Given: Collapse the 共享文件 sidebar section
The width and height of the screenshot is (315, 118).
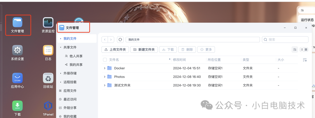Looking at the screenshot, I should (60, 47).
